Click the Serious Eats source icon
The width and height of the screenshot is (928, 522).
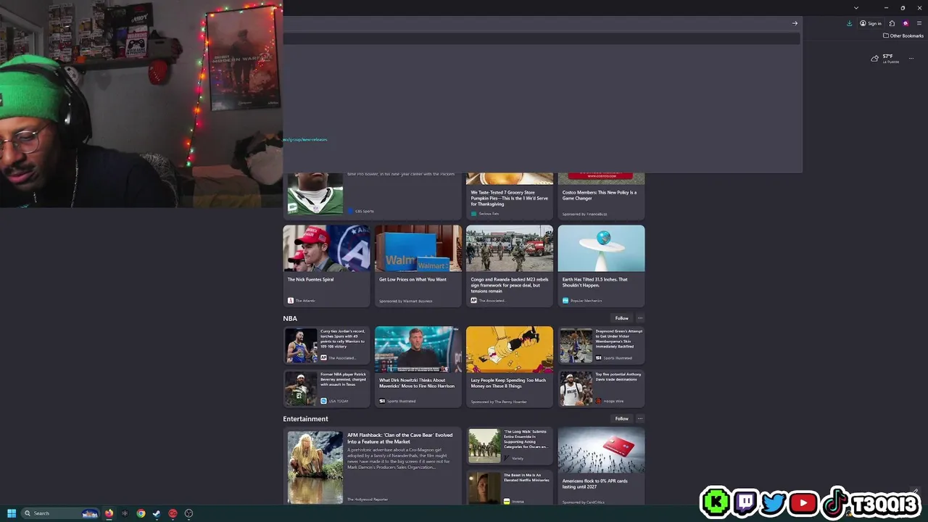[473, 214]
